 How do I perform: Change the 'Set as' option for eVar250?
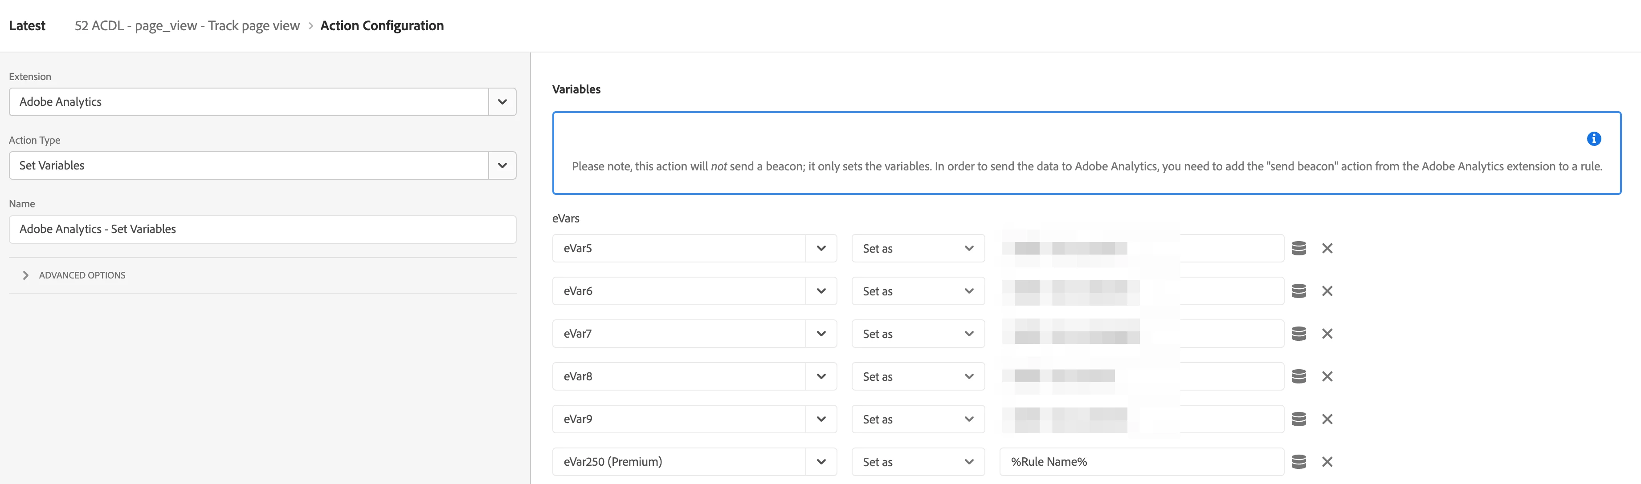pos(917,462)
